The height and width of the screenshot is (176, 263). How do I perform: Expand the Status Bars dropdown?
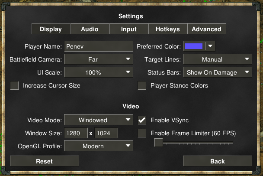(218, 72)
